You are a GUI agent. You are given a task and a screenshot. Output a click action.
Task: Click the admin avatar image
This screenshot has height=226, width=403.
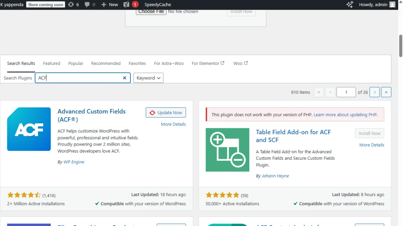click(x=392, y=5)
